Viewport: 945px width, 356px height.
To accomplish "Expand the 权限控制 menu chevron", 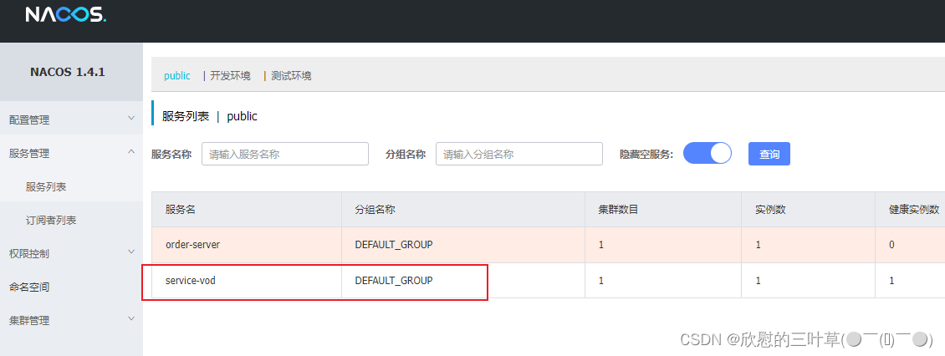I will coord(131,252).
